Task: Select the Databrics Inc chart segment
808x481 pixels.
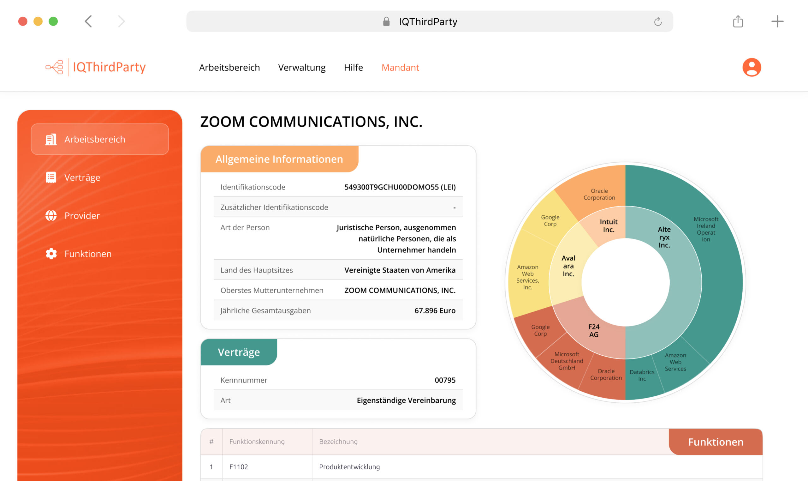Action: point(642,375)
